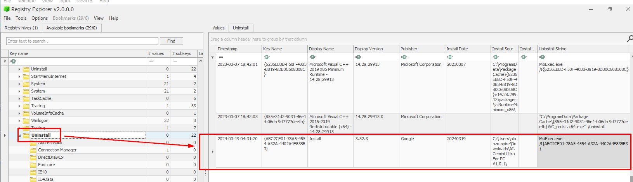Click the folder icon beside Winlogon
The height and width of the screenshot is (182, 633).
pyautogui.click(x=26, y=120)
